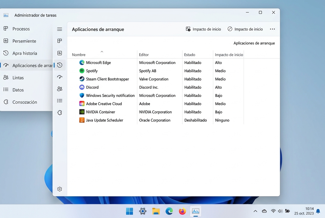The image size is (325, 218).
Task: Open the puzzle-piece services icon in narrow sidebar
Action: [60, 113]
